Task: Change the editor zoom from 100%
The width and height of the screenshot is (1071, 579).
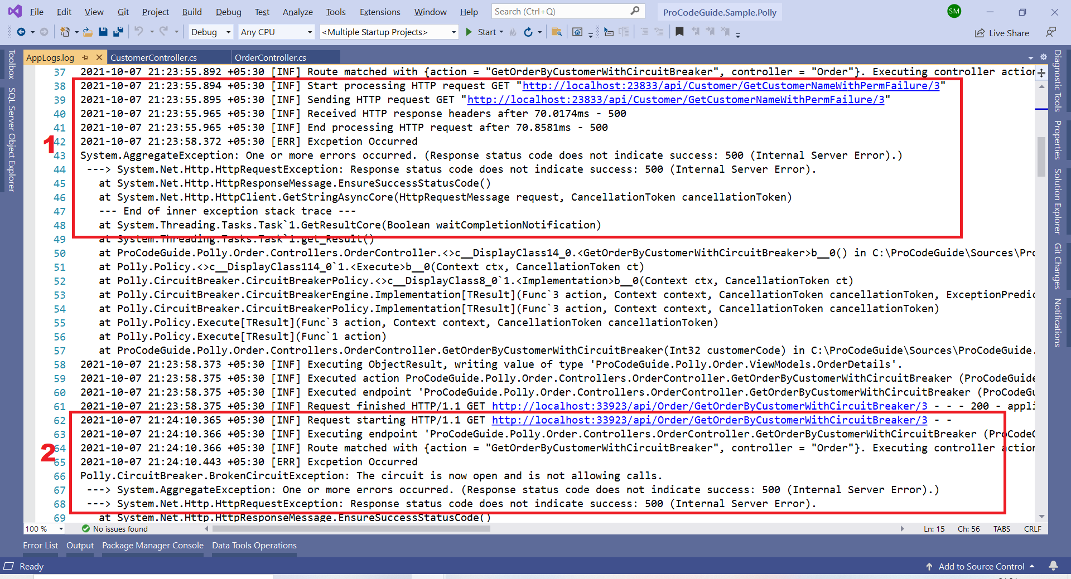Action: (44, 528)
